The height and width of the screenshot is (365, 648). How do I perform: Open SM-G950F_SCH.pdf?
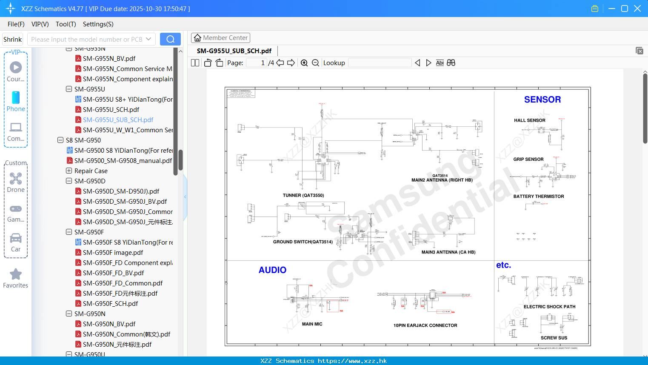pos(110,303)
